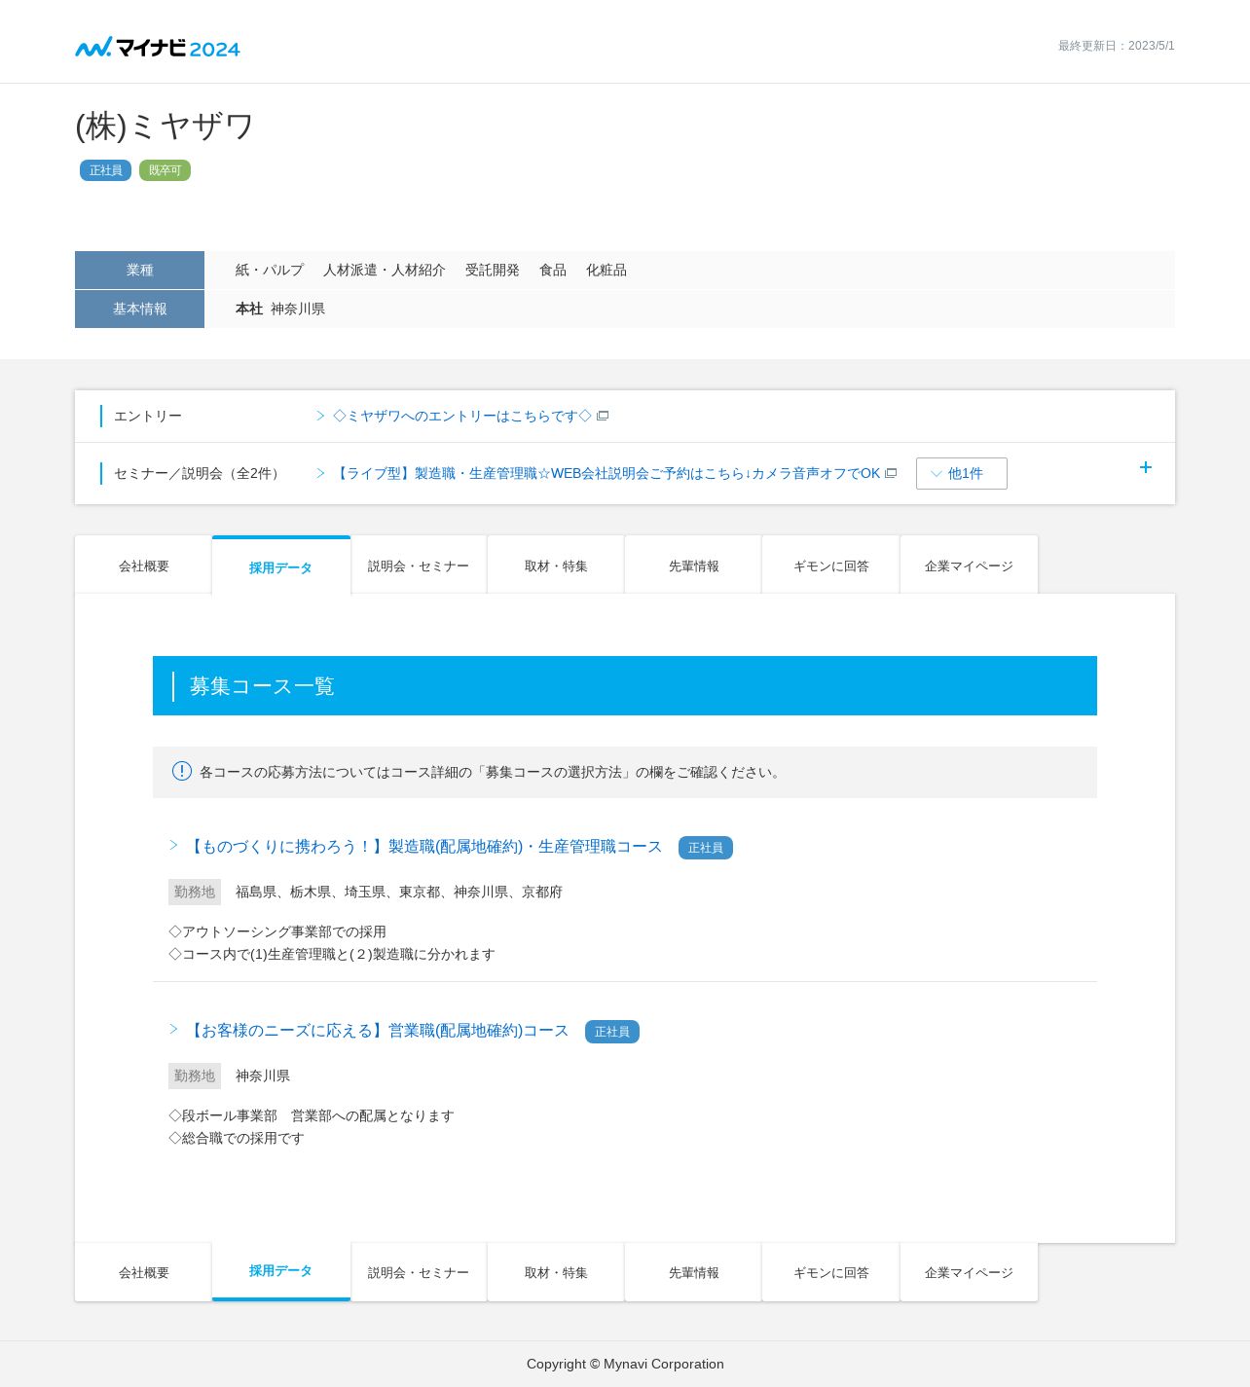
Task: Open the bottom 説明会・セミナー tab
Action: click(x=419, y=1272)
